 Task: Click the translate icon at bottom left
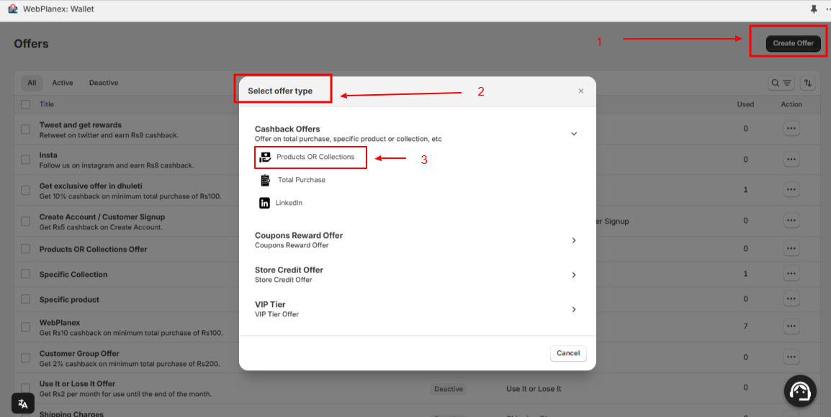click(23, 403)
